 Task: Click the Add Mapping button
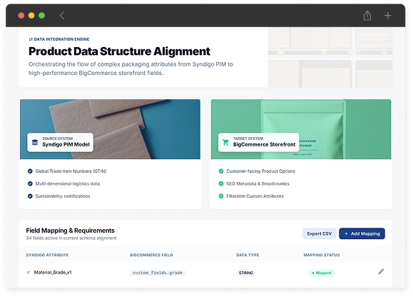(362, 233)
